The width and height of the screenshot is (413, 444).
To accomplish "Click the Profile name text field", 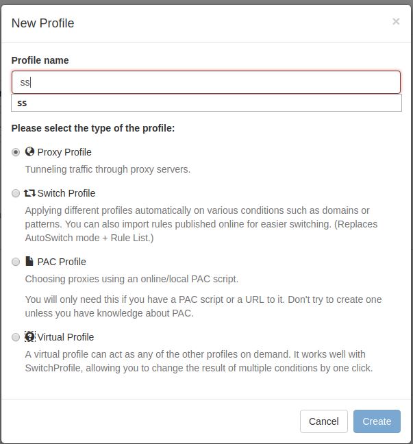I will 205,82.
